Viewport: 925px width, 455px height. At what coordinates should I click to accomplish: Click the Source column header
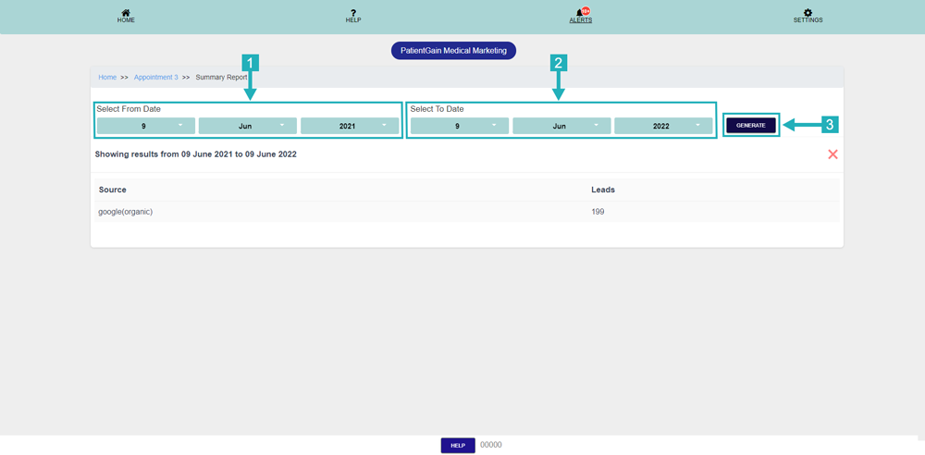pyautogui.click(x=112, y=190)
